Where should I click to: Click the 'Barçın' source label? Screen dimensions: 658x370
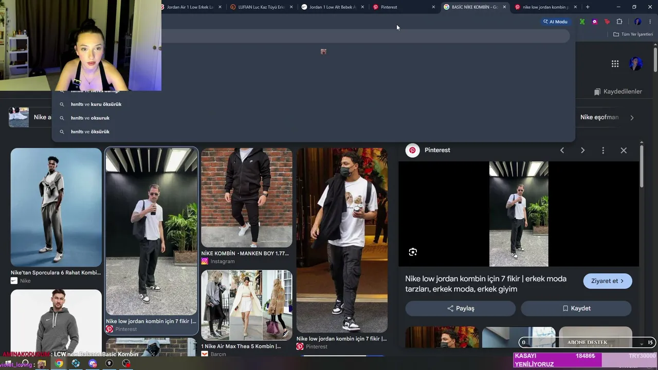[x=218, y=354]
